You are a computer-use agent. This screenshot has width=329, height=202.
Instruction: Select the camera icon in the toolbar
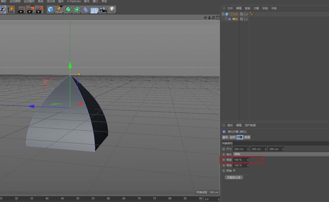[103, 10]
